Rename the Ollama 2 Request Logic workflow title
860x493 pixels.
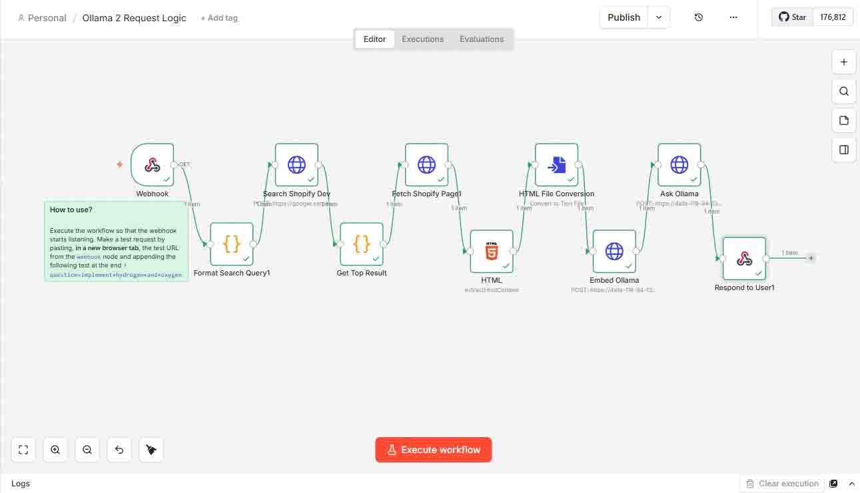(x=133, y=17)
